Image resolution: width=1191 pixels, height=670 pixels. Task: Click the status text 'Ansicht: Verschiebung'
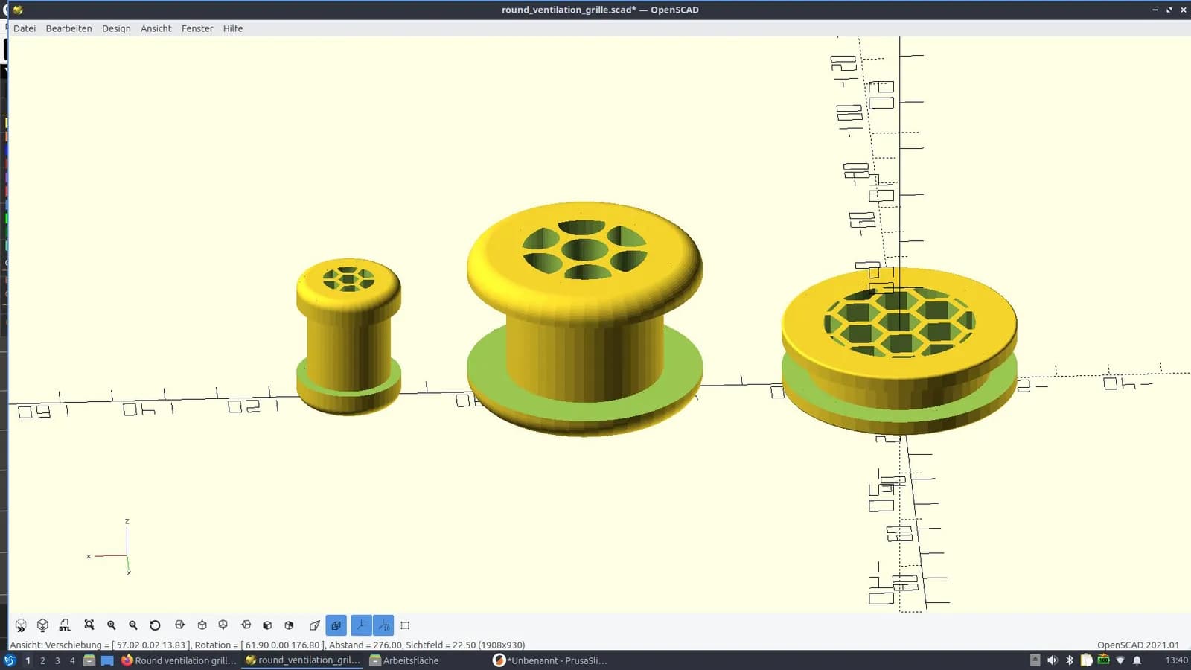[x=55, y=645]
